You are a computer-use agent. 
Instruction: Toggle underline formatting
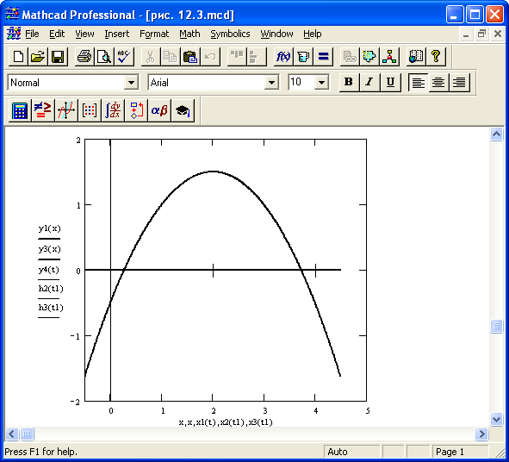[390, 83]
